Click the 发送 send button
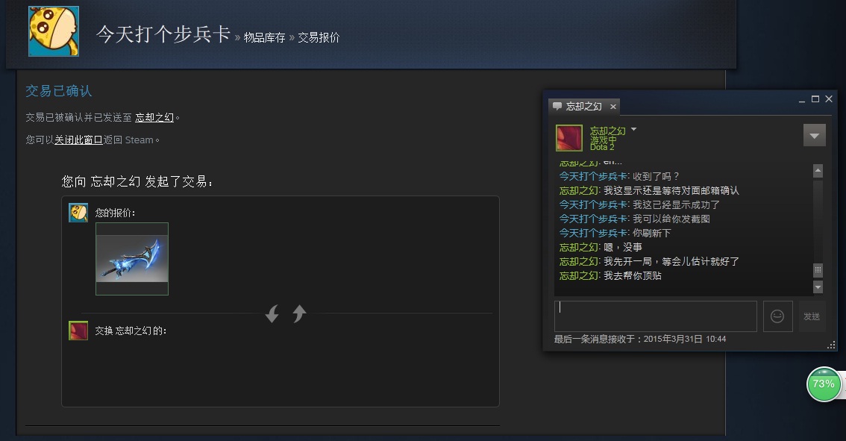 [x=812, y=316]
